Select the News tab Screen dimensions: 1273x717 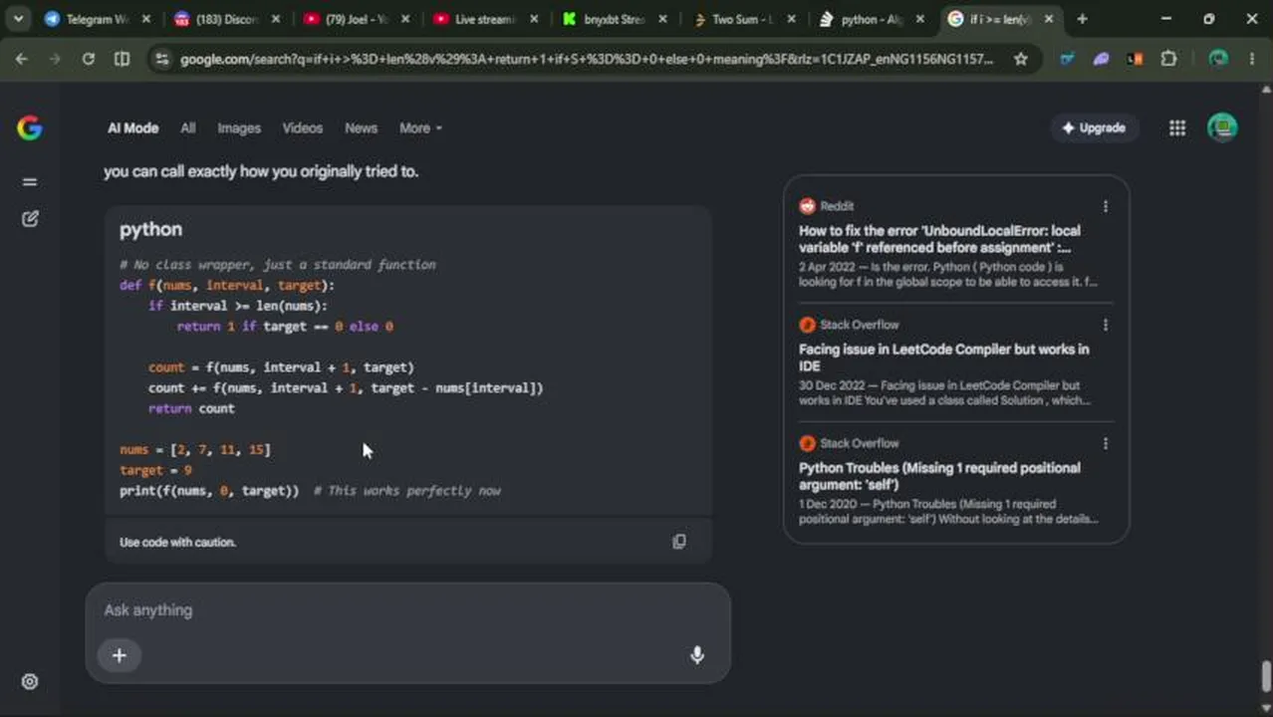click(x=361, y=127)
